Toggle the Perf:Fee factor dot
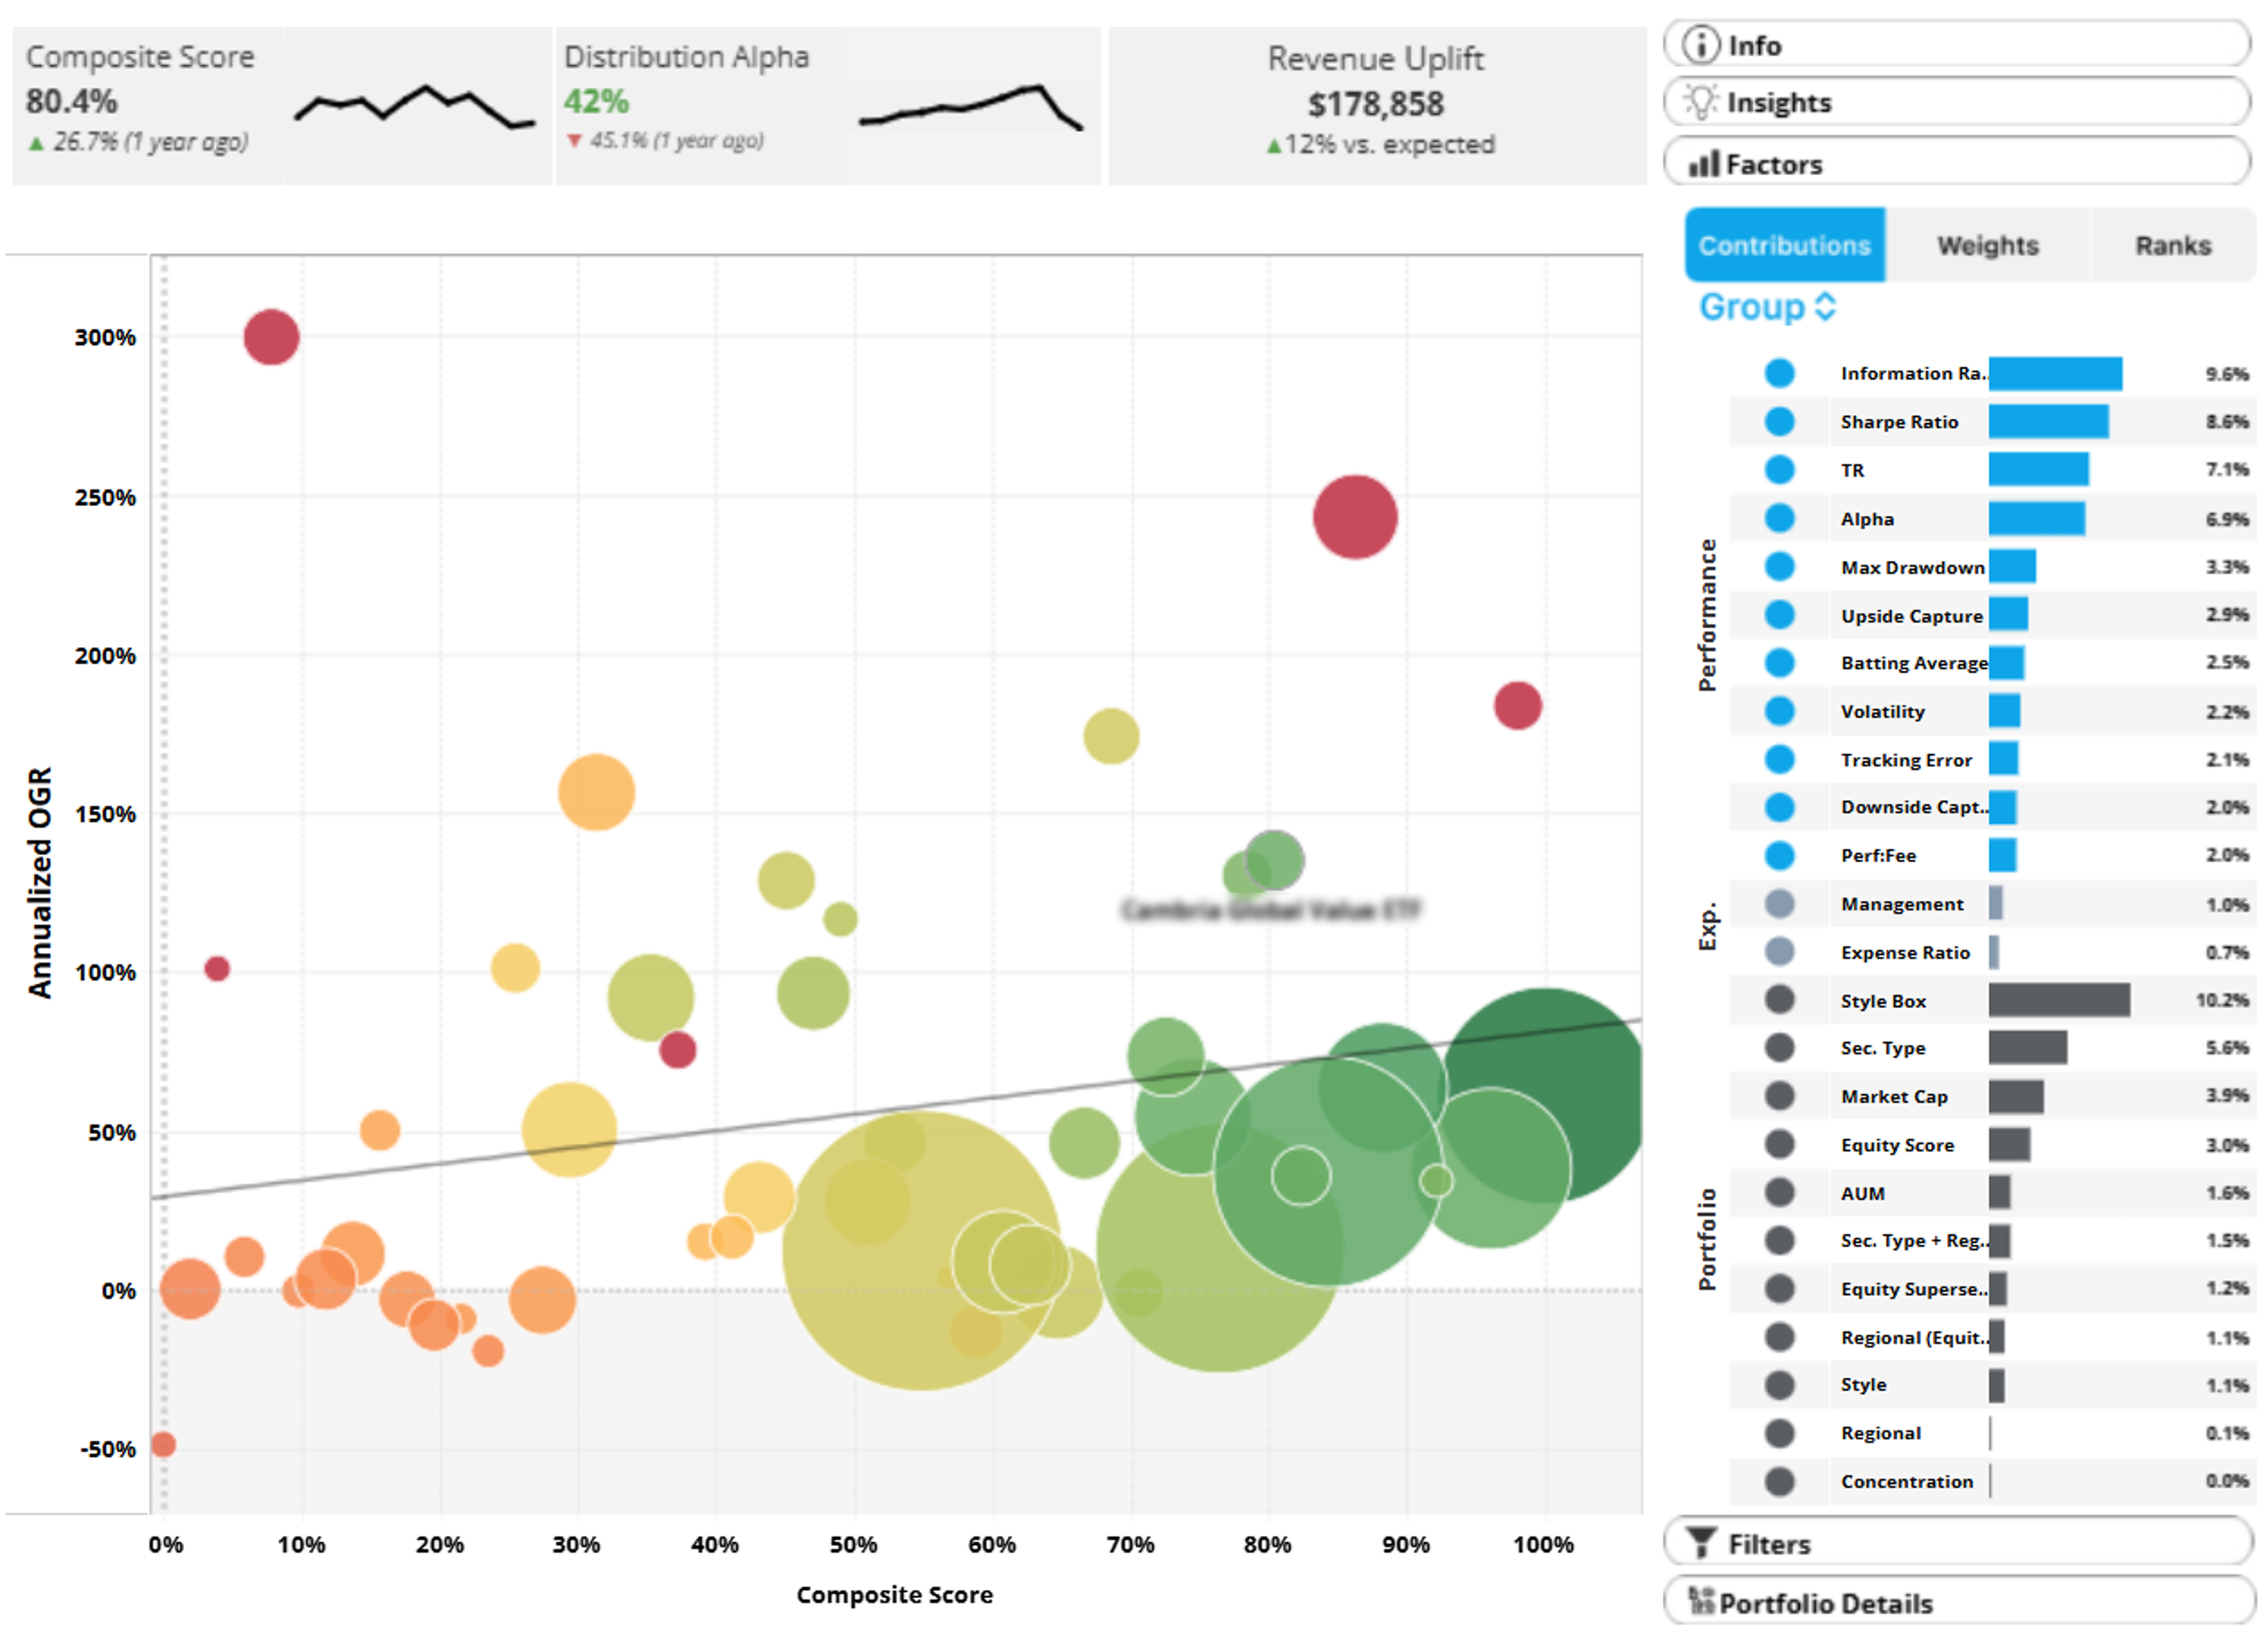 coord(1779,855)
